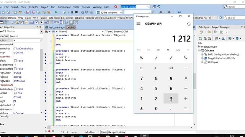Toggle the Default property checkbox
This screenshot has width=245, height=137.
[15, 61]
